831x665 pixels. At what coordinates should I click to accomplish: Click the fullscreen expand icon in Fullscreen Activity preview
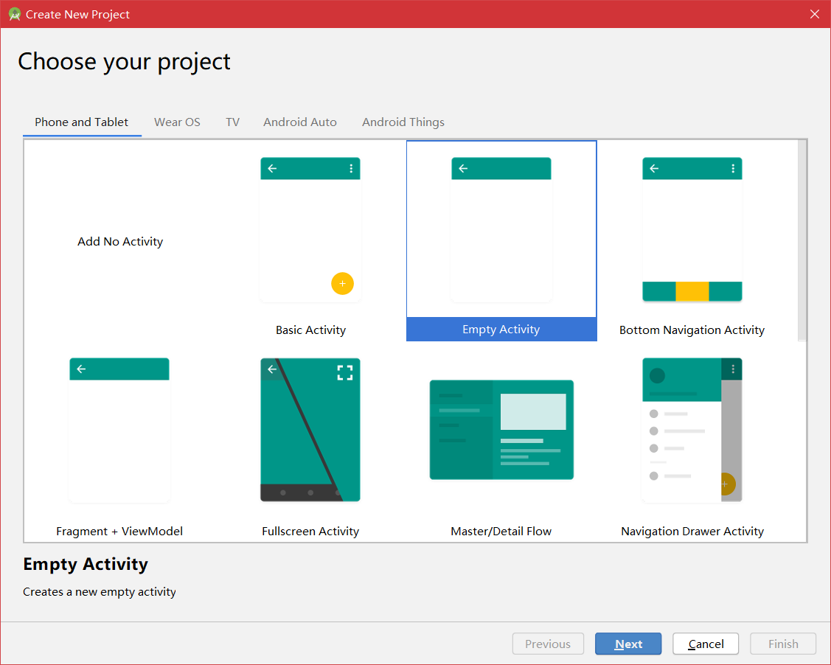tap(345, 372)
